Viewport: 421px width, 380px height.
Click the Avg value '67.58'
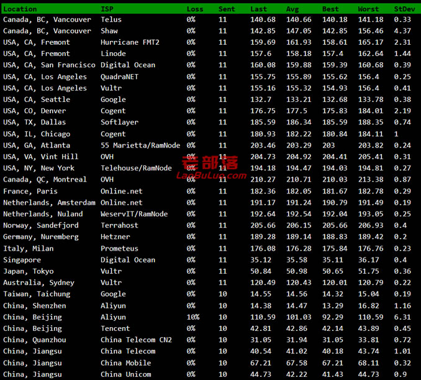pos(297,363)
